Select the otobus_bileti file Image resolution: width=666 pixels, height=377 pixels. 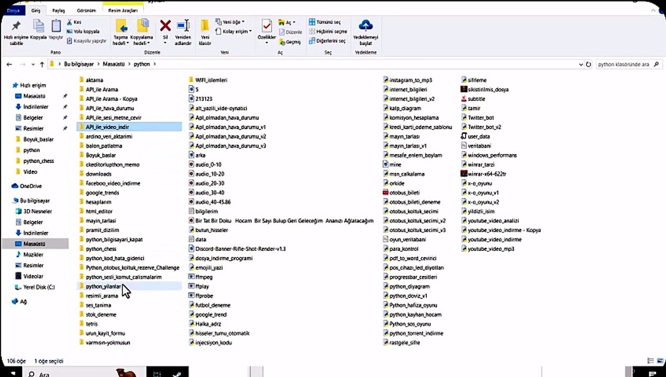pyautogui.click(x=401, y=193)
